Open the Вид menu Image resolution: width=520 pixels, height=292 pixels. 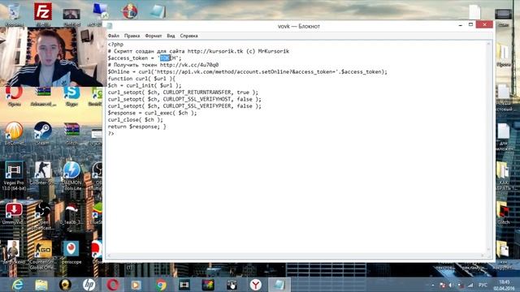point(171,36)
